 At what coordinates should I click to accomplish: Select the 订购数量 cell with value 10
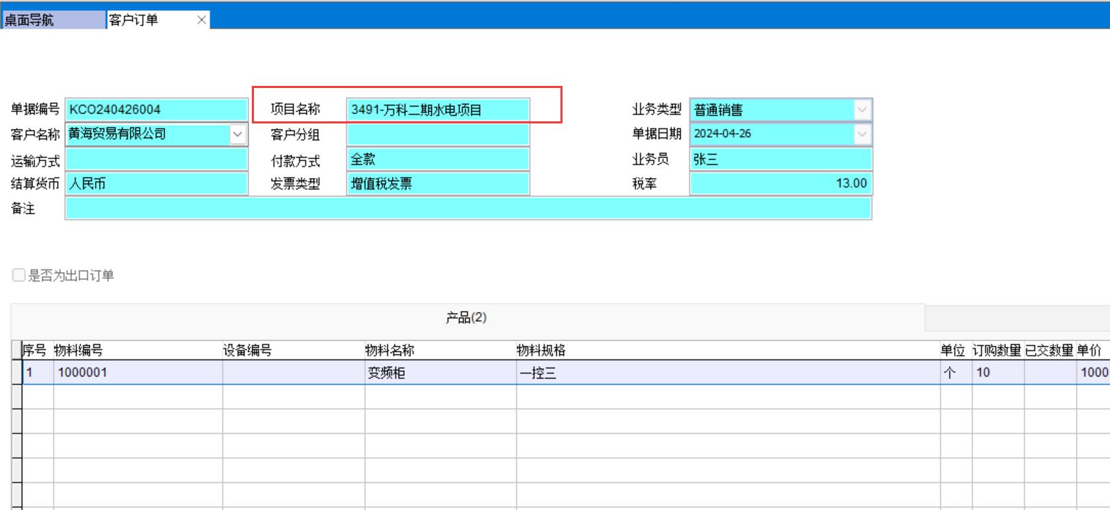(x=997, y=373)
